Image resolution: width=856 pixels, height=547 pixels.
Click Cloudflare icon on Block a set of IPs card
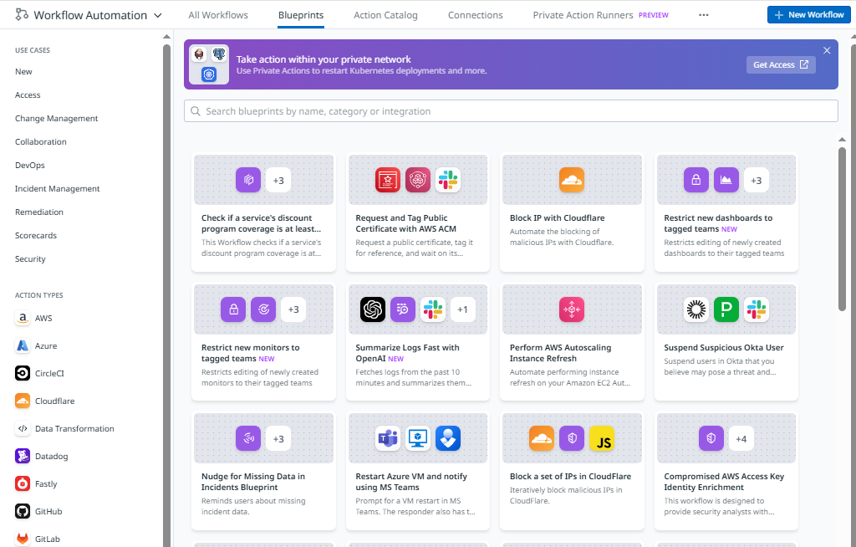[x=542, y=438]
